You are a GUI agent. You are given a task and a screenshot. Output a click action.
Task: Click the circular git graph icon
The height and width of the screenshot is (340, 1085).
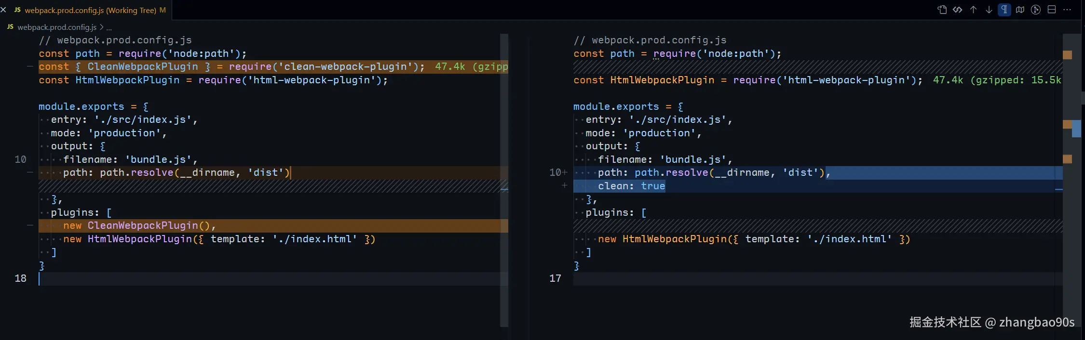pyautogui.click(x=1035, y=10)
